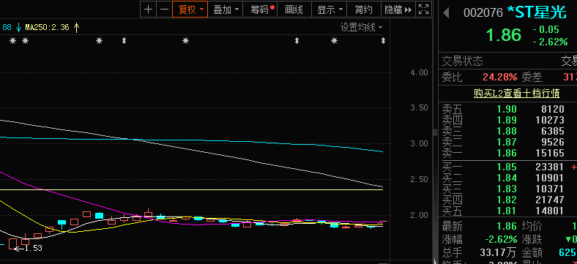This screenshot has width=577, height=264.
Task: Open the 复权 dropdown
Action: 190,10
